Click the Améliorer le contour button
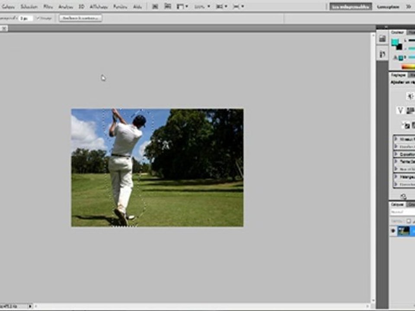This screenshot has width=415, height=311. tap(80, 18)
